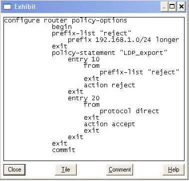
Task: Close the Exhibit window with X
Action: (x=182, y=6)
